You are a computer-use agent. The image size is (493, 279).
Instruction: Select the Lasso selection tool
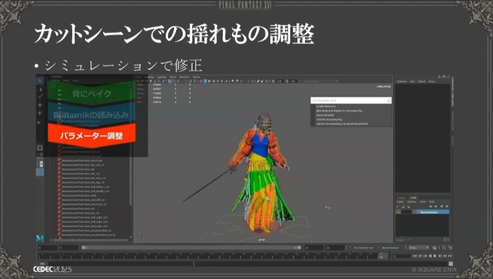coord(40,90)
